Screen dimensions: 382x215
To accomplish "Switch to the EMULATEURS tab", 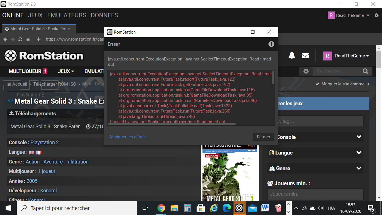I will pos(67,15).
